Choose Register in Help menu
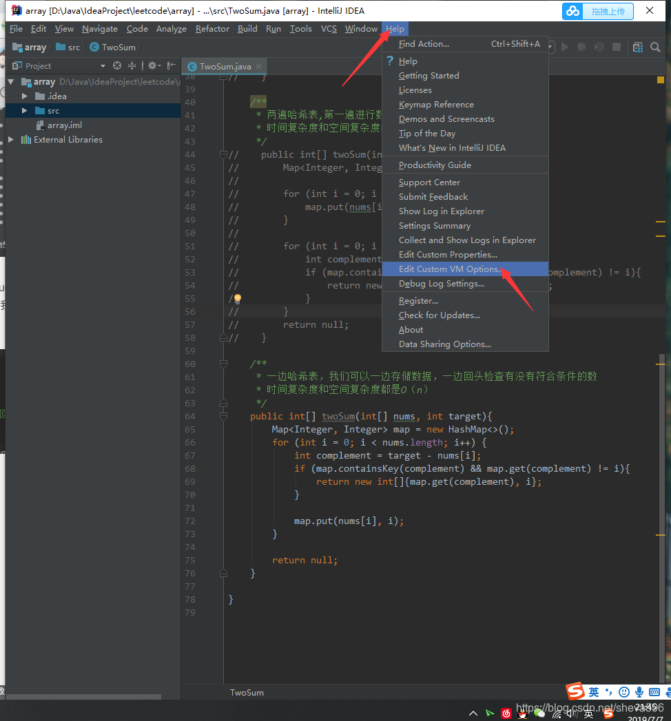The image size is (671, 721). tap(465, 301)
